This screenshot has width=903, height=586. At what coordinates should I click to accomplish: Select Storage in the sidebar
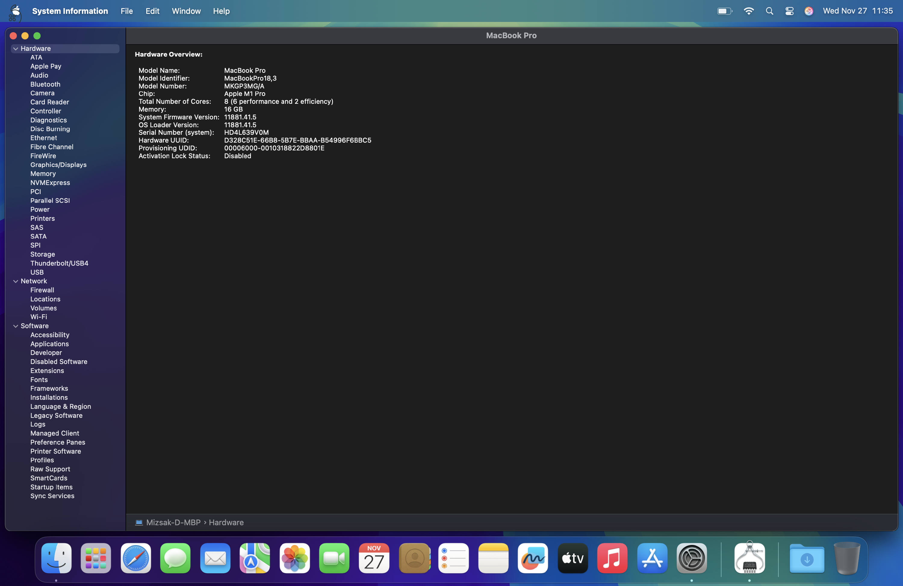click(42, 254)
